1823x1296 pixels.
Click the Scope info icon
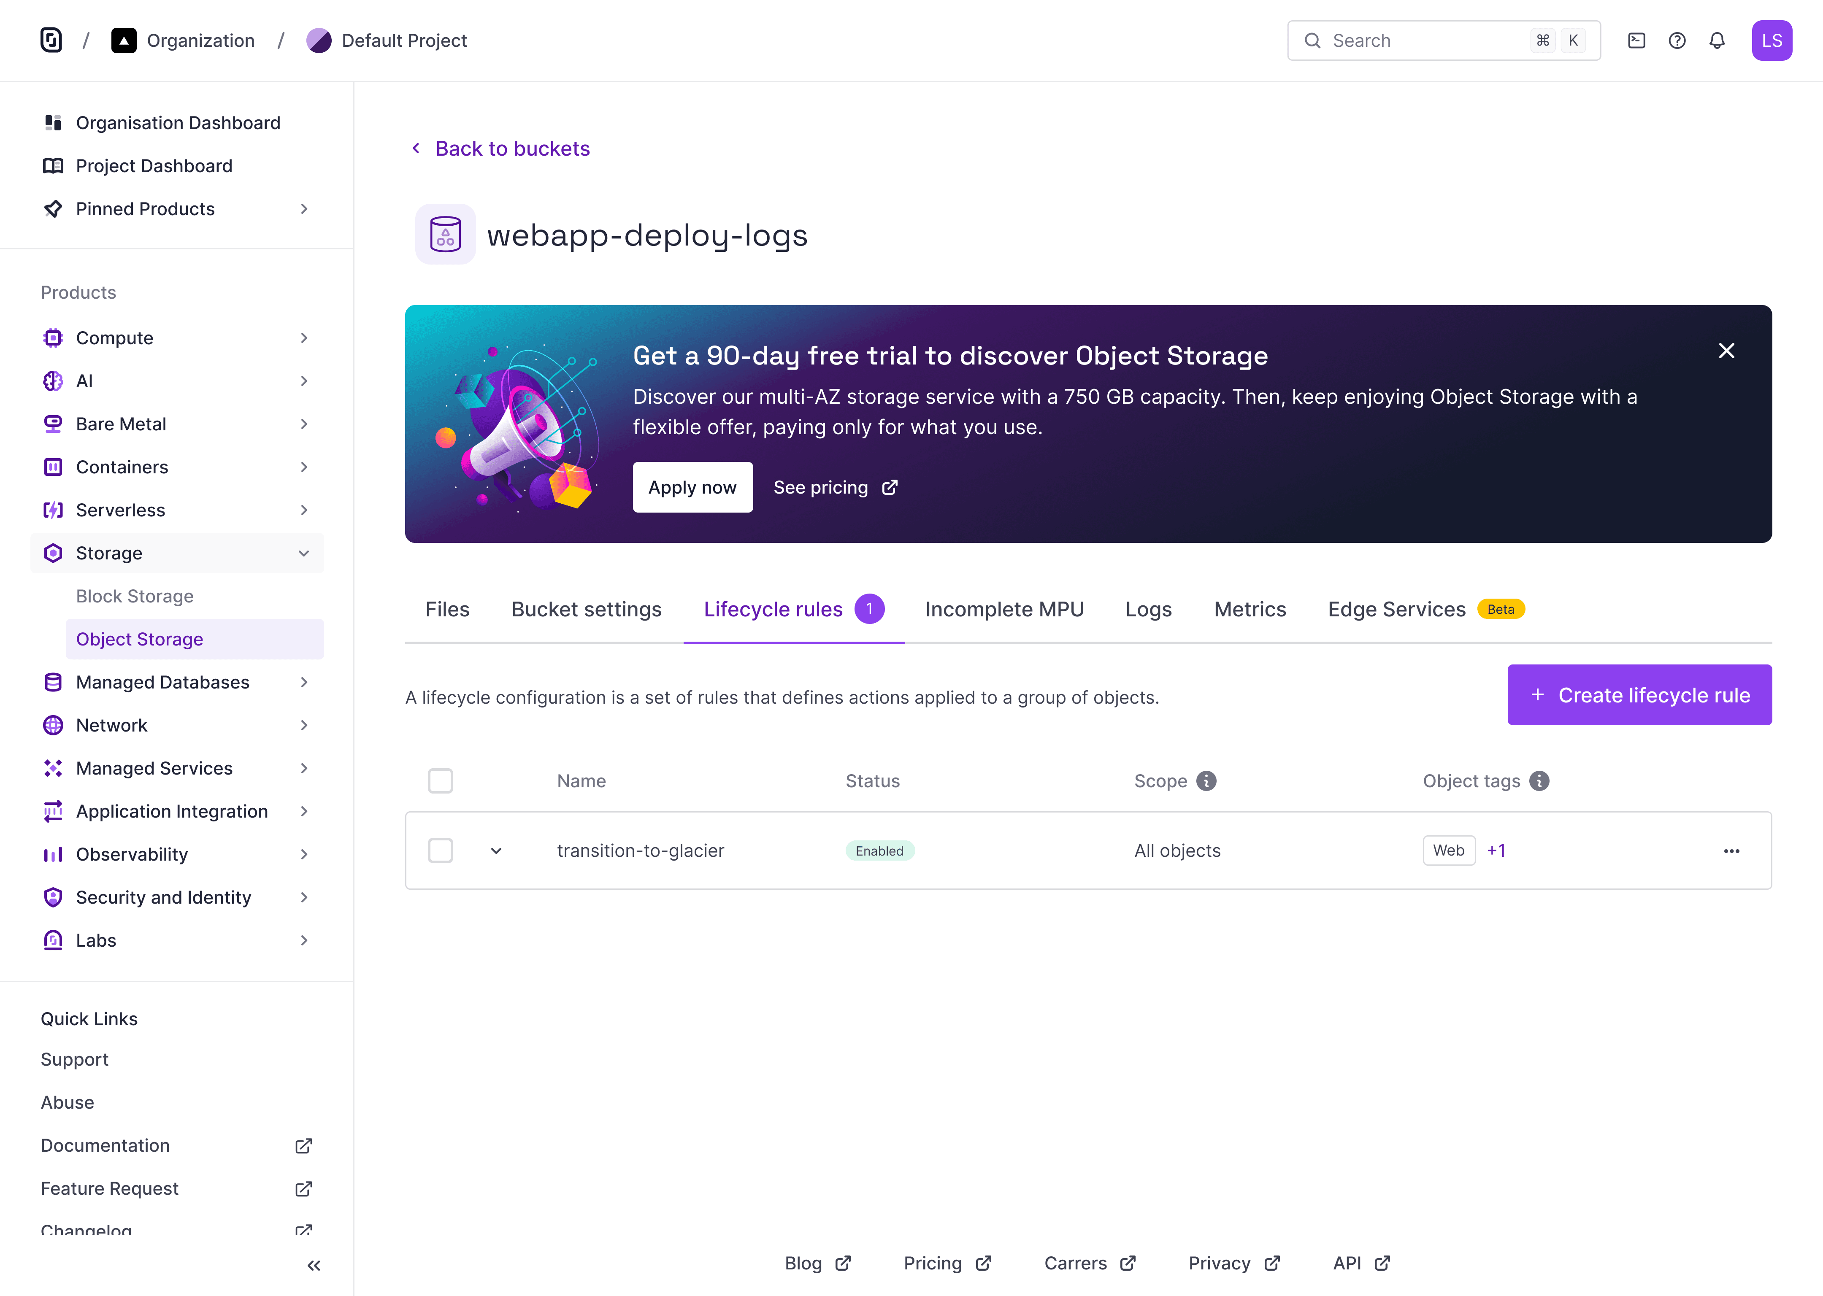point(1206,780)
